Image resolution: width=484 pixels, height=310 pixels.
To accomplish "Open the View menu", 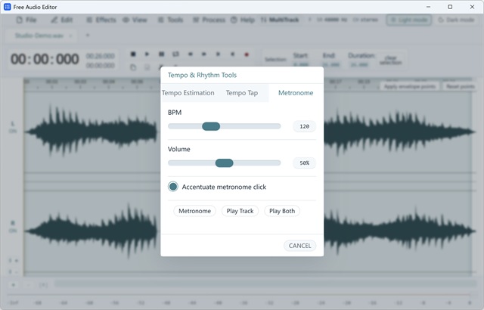I will (135, 20).
